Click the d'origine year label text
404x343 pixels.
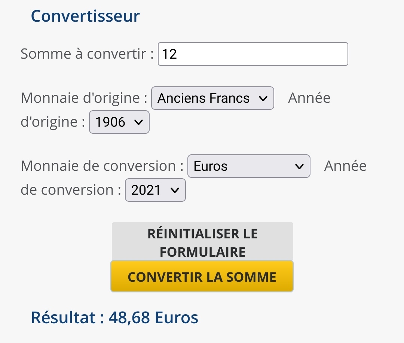52,122
